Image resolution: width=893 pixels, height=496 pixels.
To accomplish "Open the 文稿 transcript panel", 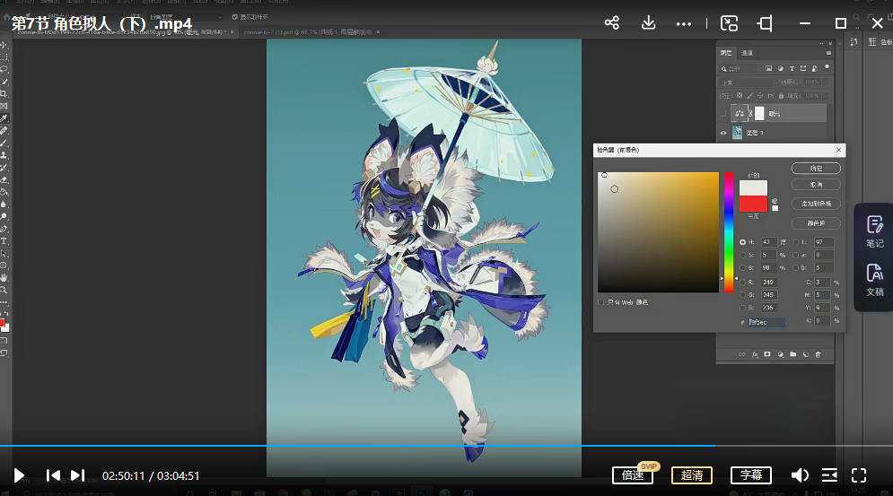I will [874, 279].
